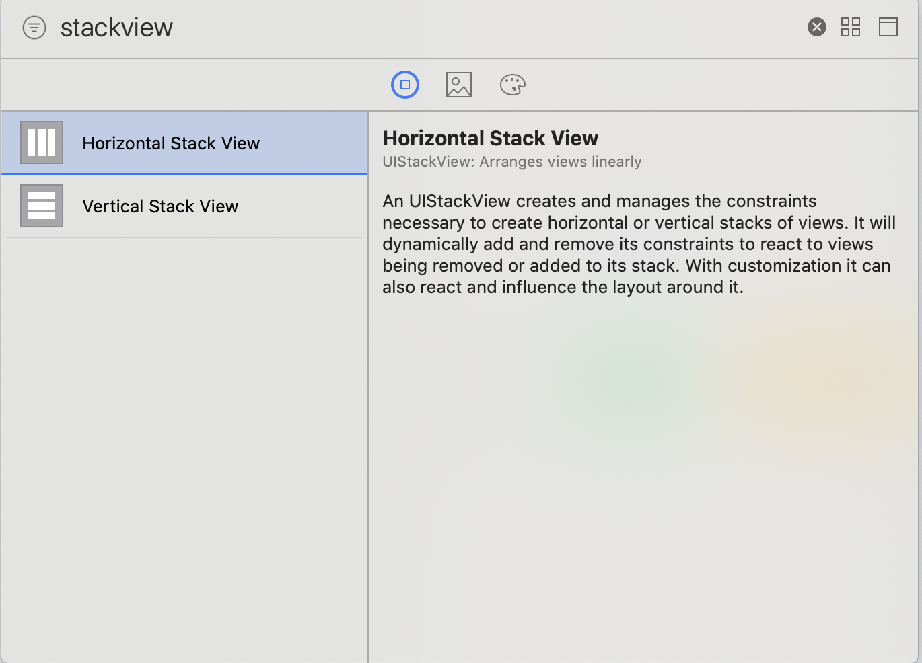Show the Objects library tab
Screen dimensions: 922x663
pos(405,85)
